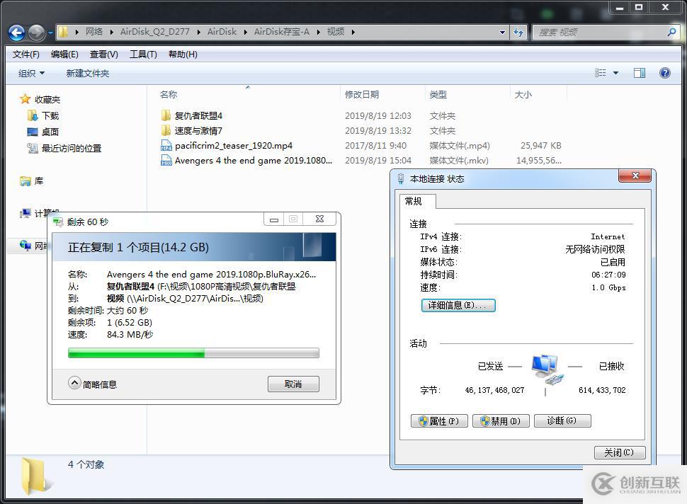Viewport: 687px width, 504px height.
Task: Close the 本地连接 状态 dialog
Action: click(635, 176)
